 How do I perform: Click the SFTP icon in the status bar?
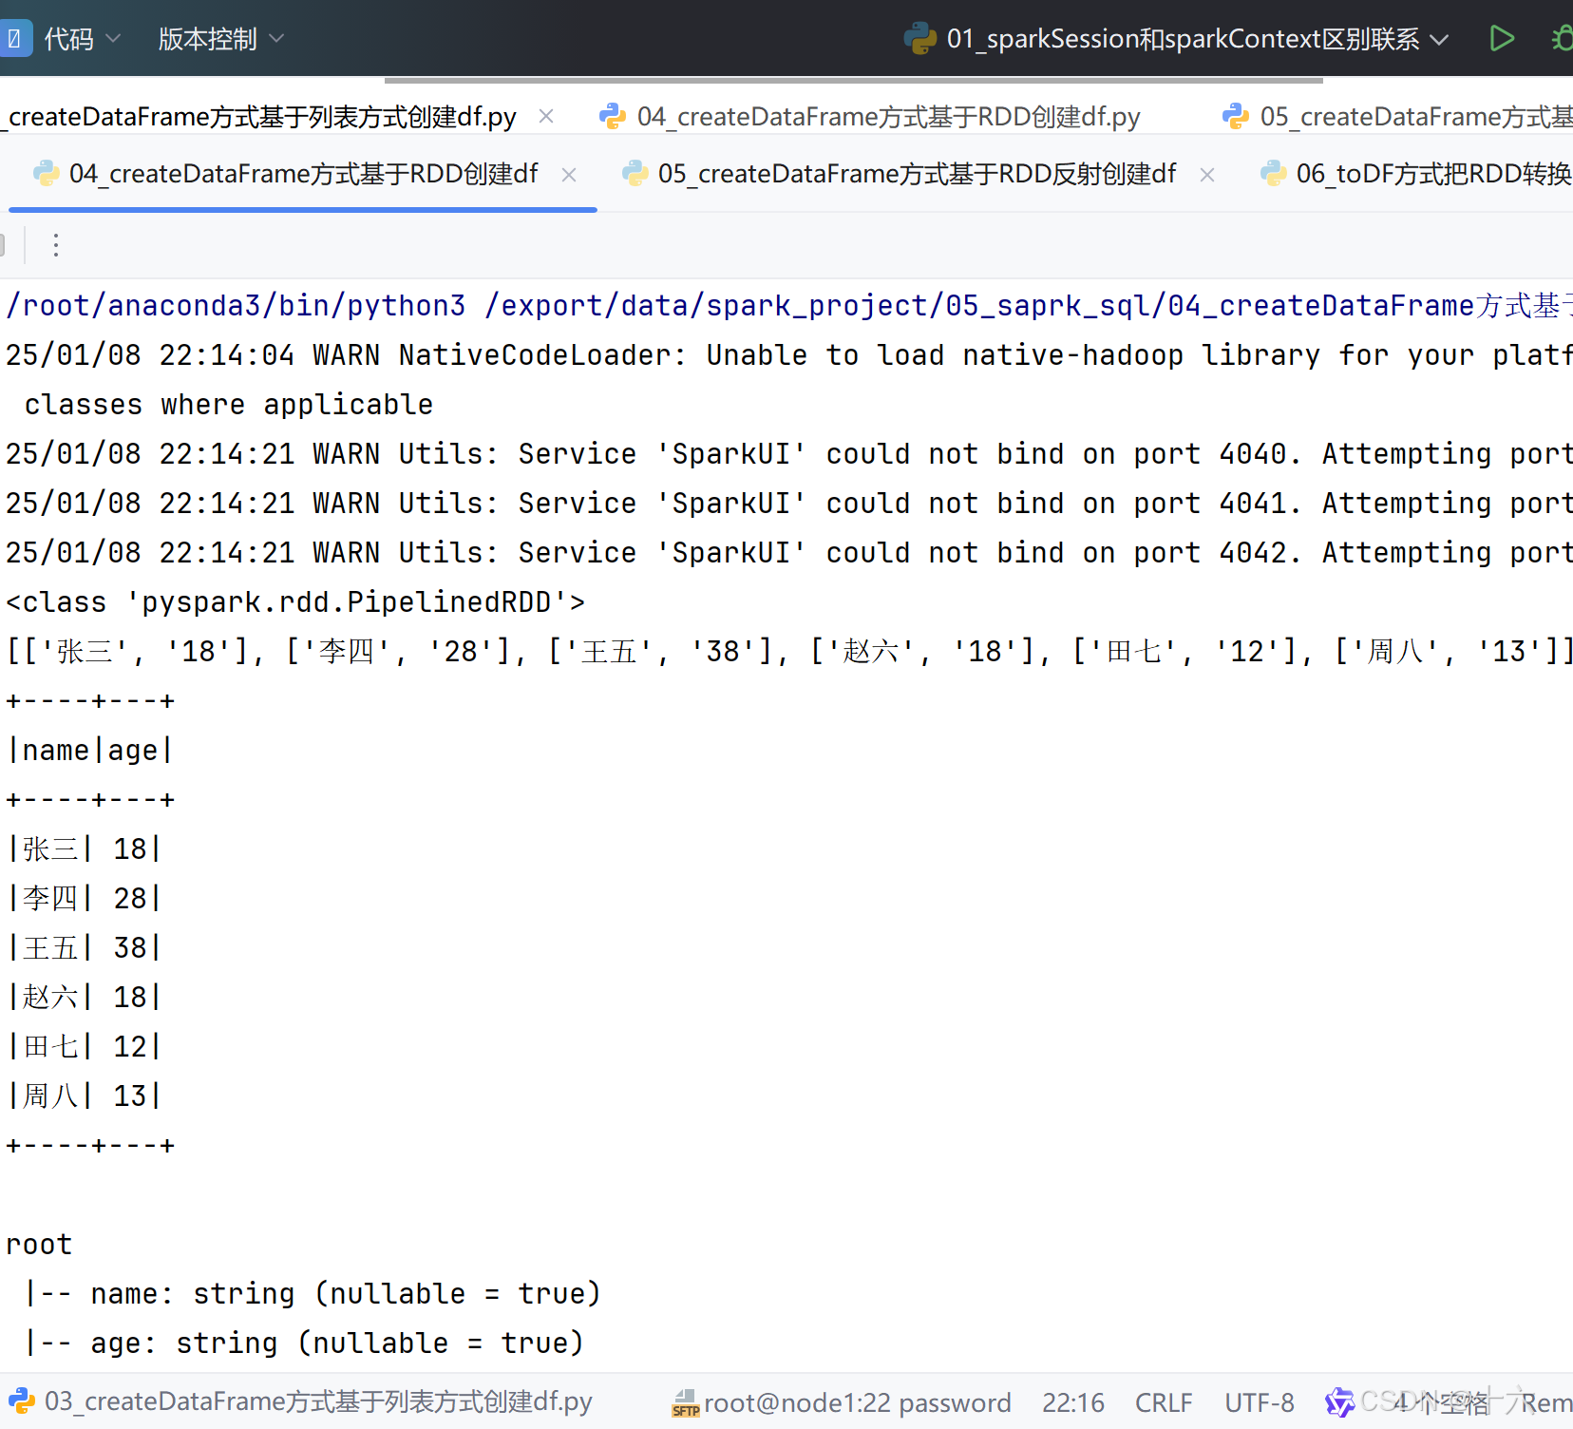[686, 1403]
